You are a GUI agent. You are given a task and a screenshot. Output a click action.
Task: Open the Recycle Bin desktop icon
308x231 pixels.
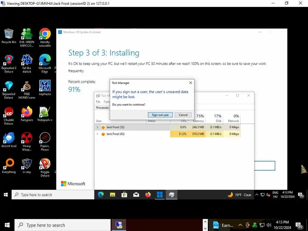9,36
